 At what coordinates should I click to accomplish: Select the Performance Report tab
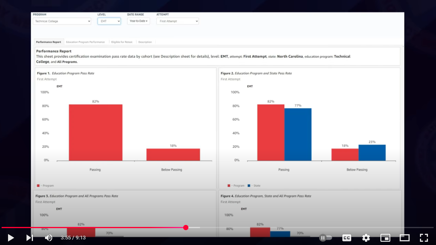pyautogui.click(x=49, y=42)
